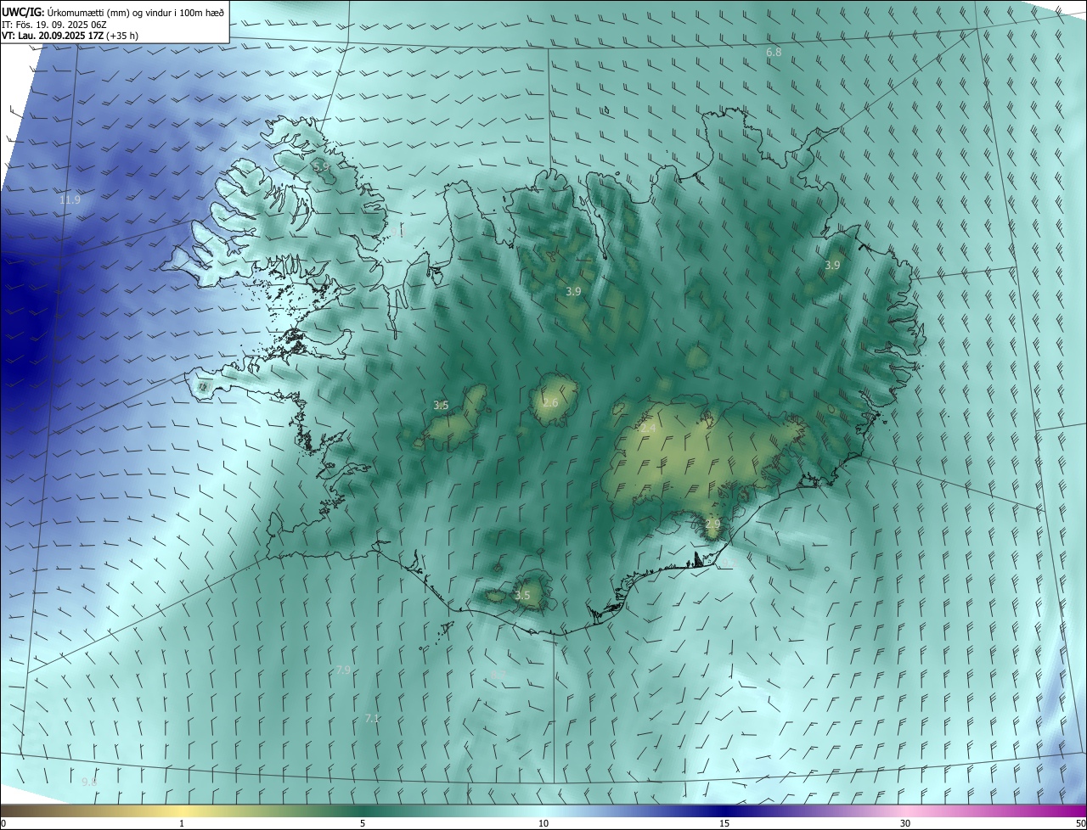Click the colorbar tick label 10
Image resolution: width=1087 pixels, height=830 pixels.
(543, 823)
